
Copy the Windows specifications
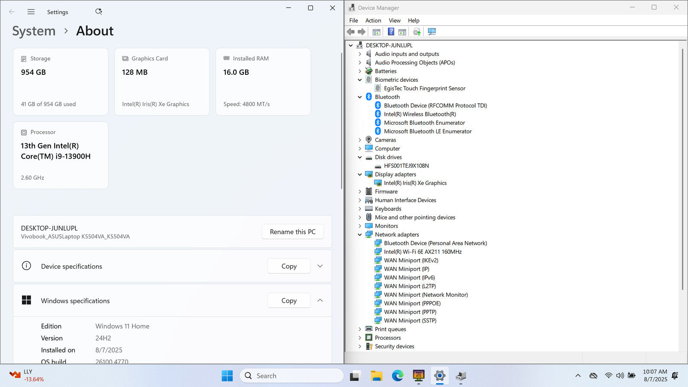(289, 301)
